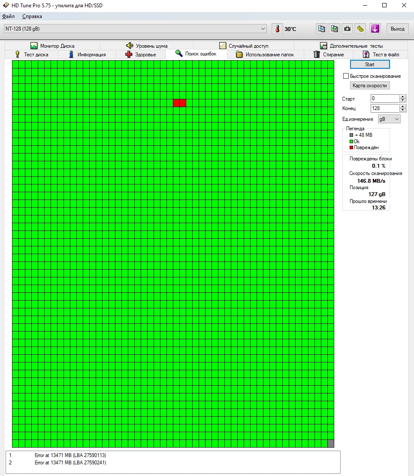Click the purple download arrow icon

coord(375,29)
